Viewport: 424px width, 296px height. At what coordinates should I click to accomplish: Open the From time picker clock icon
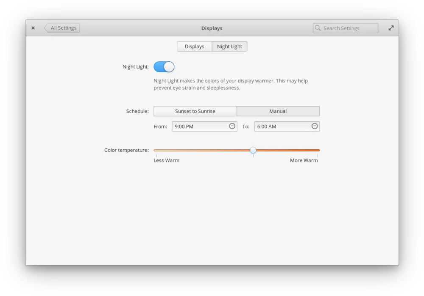point(232,126)
